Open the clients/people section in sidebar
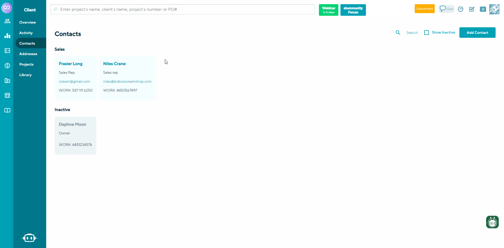 pos(7,21)
